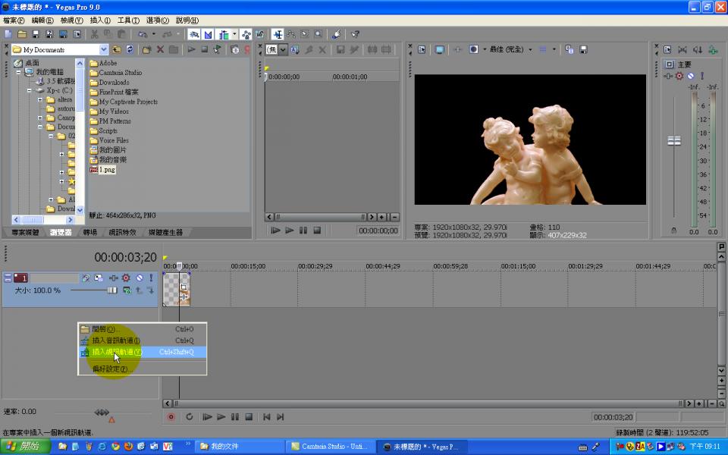
Task: Open the My Documents folder dropdown
Action: [x=103, y=50]
